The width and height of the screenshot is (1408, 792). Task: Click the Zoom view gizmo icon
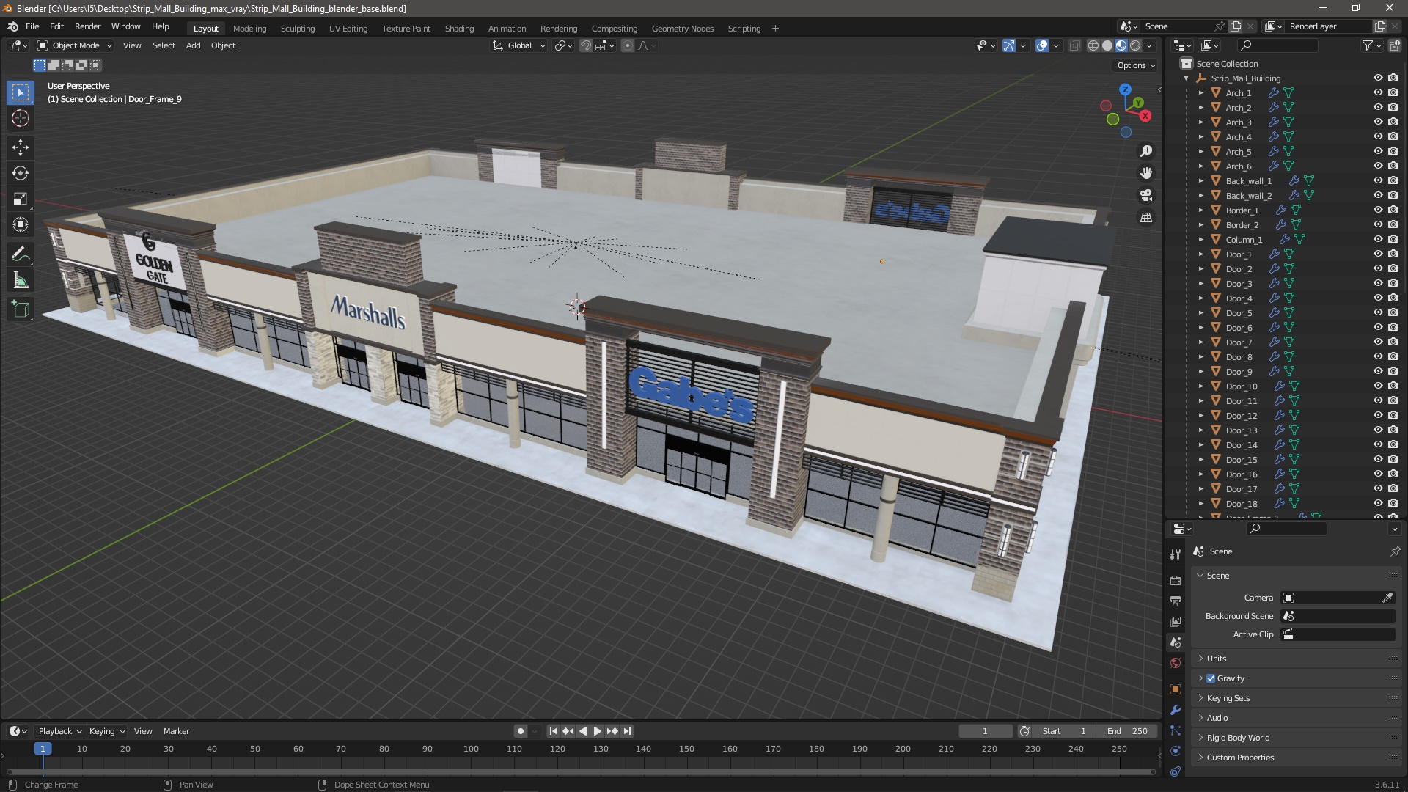click(1146, 151)
